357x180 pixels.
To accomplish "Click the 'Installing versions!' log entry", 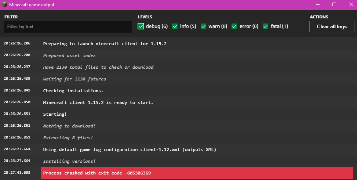I will (178, 161).
